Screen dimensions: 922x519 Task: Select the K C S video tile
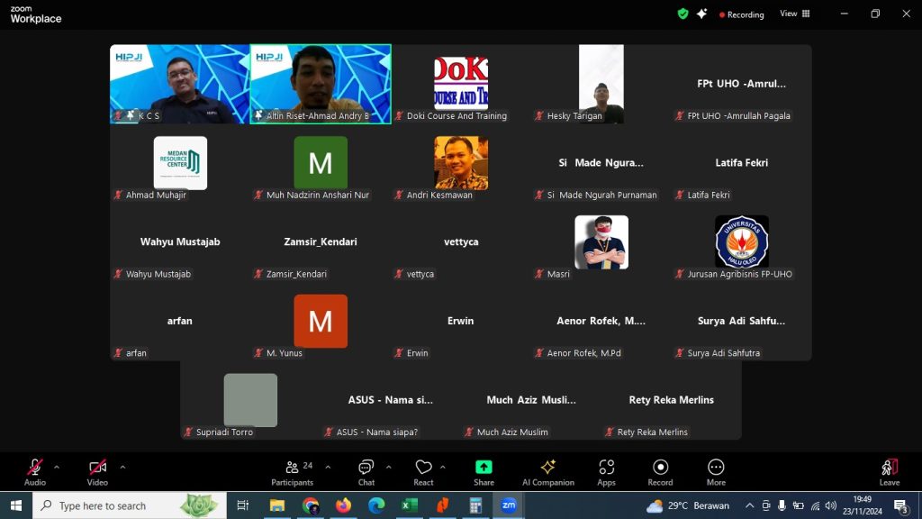click(x=179, y=84)
